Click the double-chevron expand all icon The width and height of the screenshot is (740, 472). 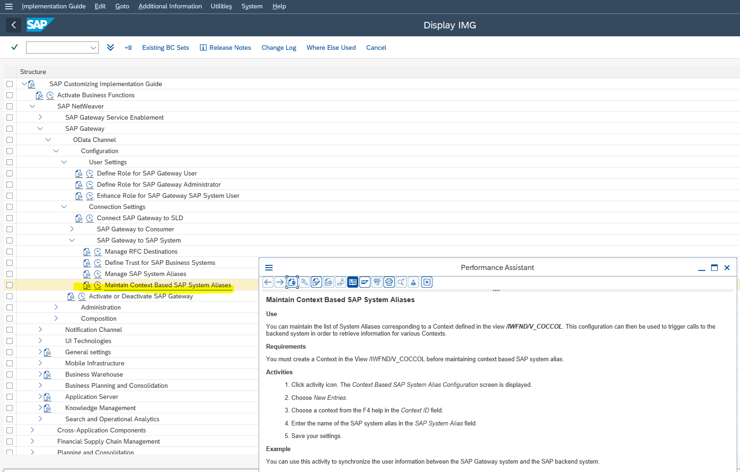pos(110,47)
